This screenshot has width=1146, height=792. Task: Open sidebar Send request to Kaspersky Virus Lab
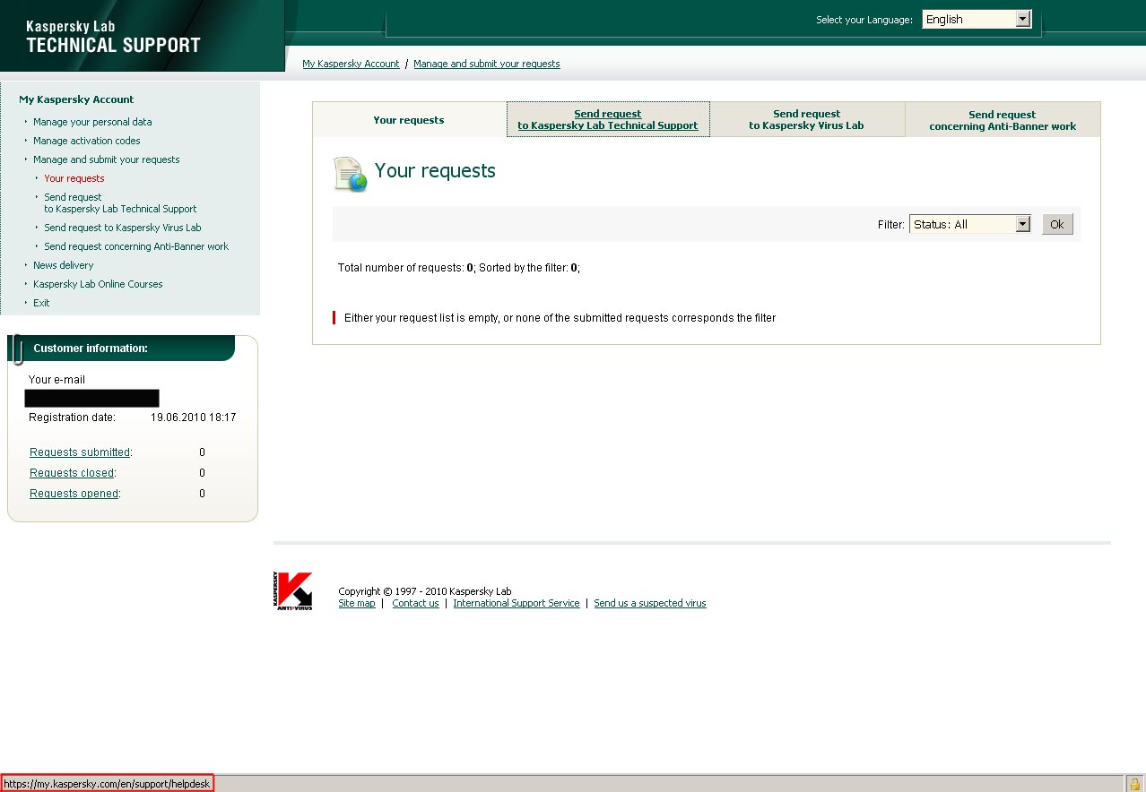click(123, 228)
